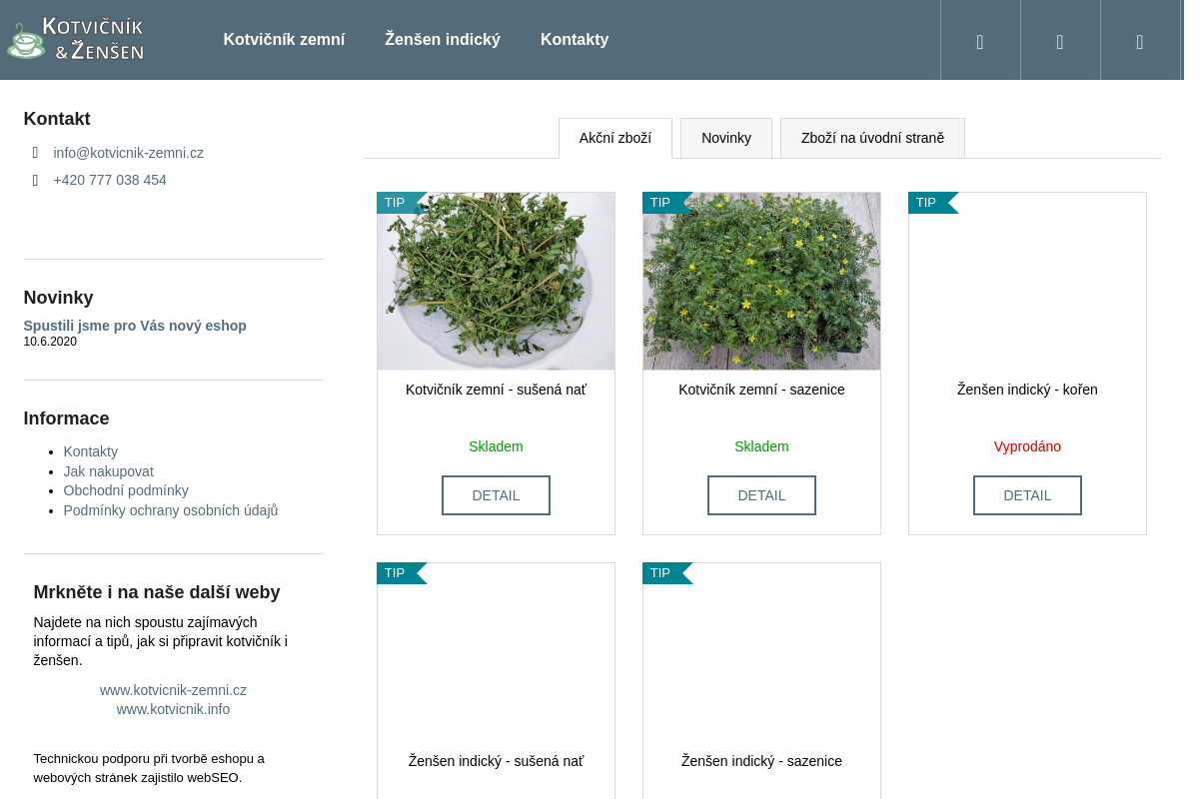Click the middle header icon button
The width and height of the screenshot is (1199, 799).
point(1060,40)
